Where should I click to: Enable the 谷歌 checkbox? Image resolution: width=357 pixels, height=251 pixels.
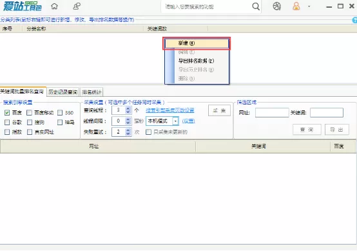click(7, 123)
